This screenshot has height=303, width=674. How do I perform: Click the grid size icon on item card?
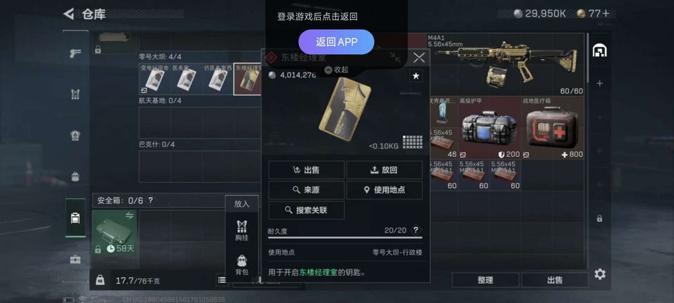(x=413, y=142)
